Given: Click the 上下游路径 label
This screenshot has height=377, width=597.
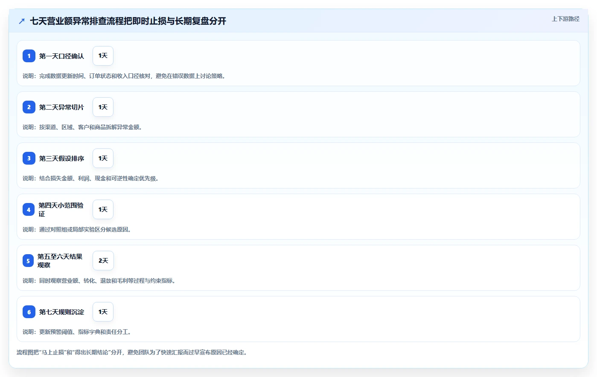Looking at the screenshot, I should [x=565, y=19].
